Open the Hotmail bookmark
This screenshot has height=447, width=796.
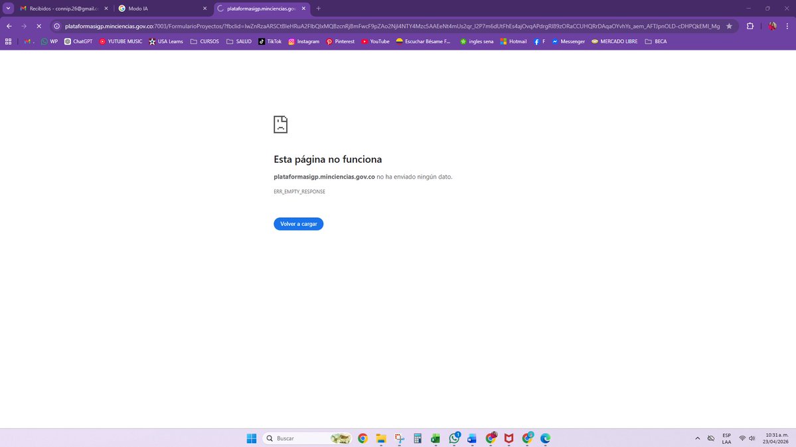click(513, 42)
